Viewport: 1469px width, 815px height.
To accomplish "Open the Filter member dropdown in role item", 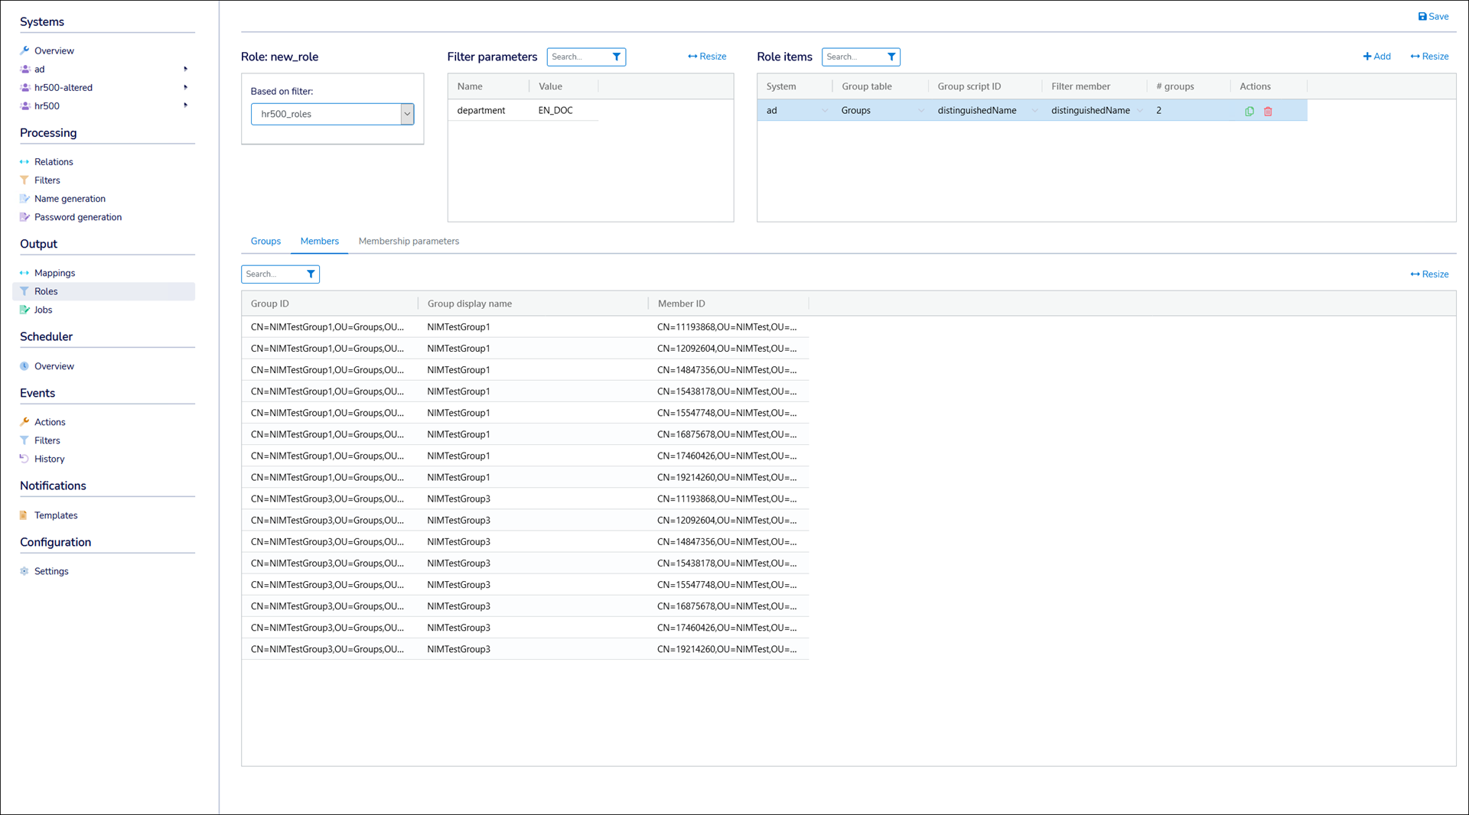I will click(1140, 111).
